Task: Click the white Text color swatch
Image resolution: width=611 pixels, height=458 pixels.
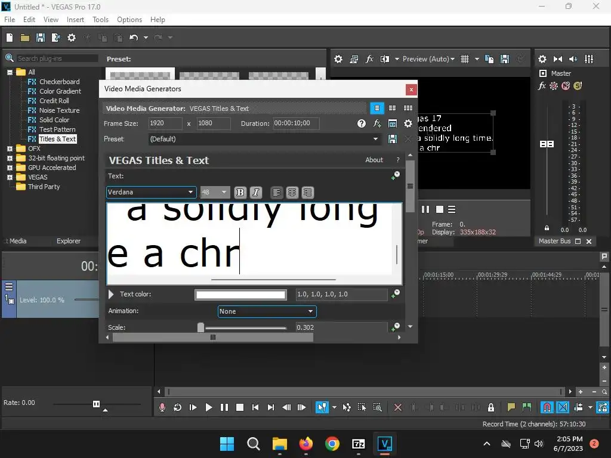Action: pos(240,295)
